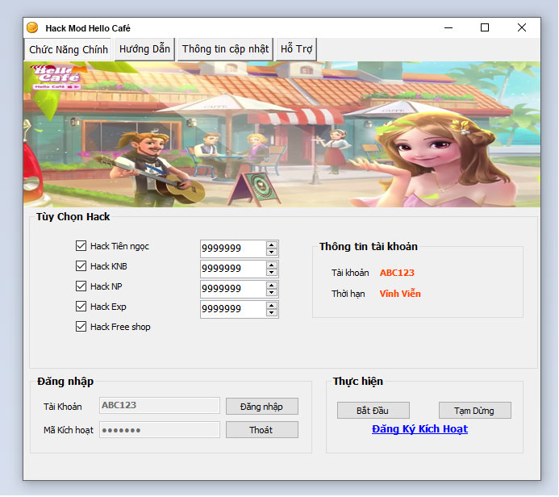
Task: Increase the Hack NP value with up arrow
Action: click(272, 286)
